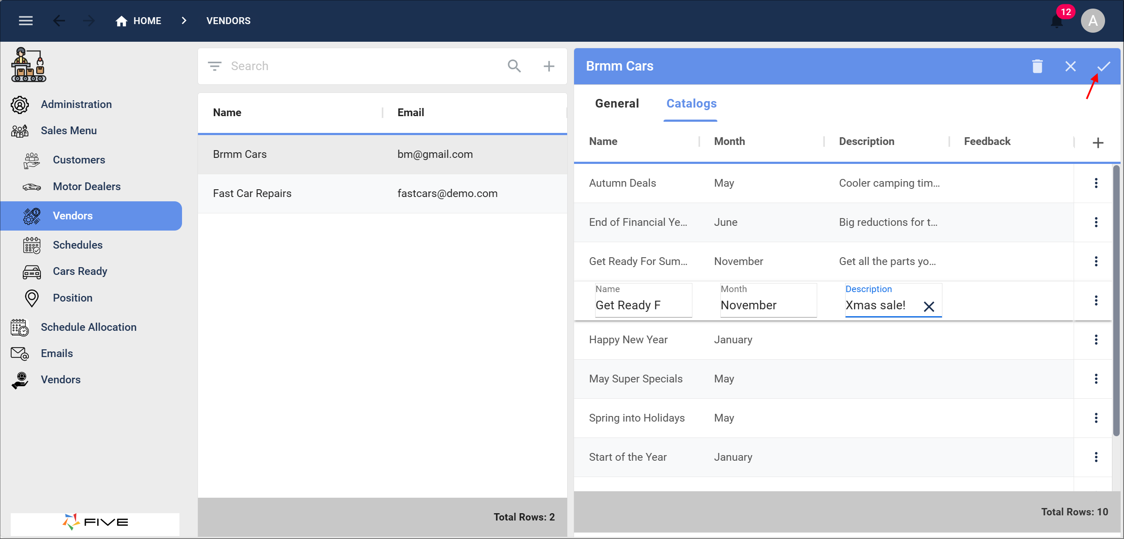1124x539 pixels.
Task: Click the Month column header
Action: [x=729, y=141]
